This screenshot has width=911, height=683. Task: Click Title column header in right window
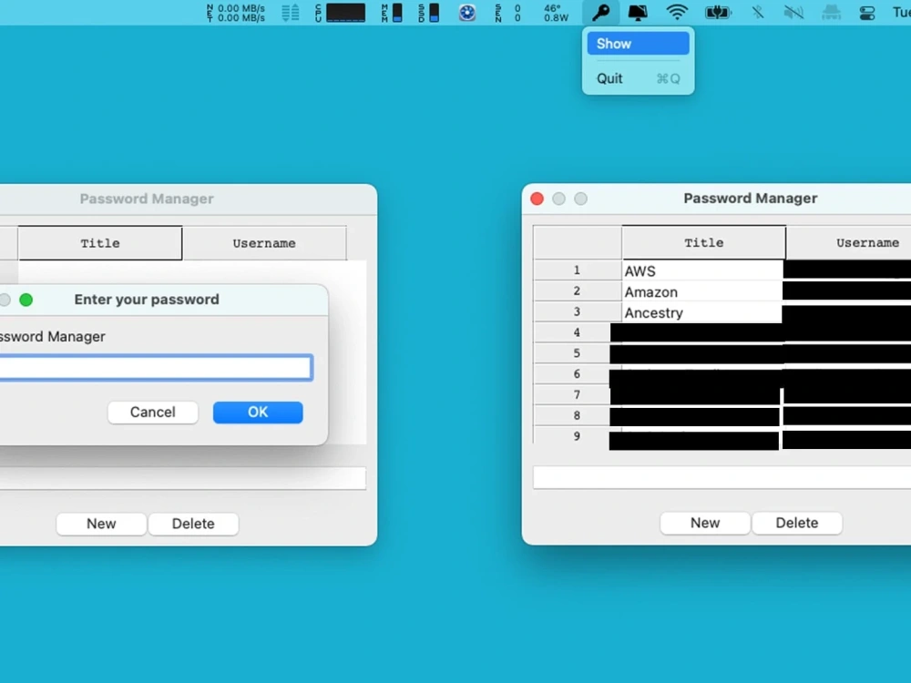pyautogui.click(x=703, y=243)
